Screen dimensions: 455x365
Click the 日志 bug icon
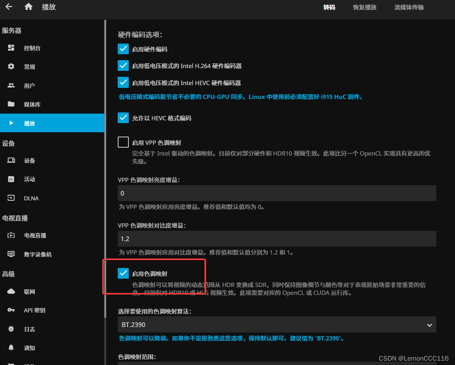tap(11, 329)
